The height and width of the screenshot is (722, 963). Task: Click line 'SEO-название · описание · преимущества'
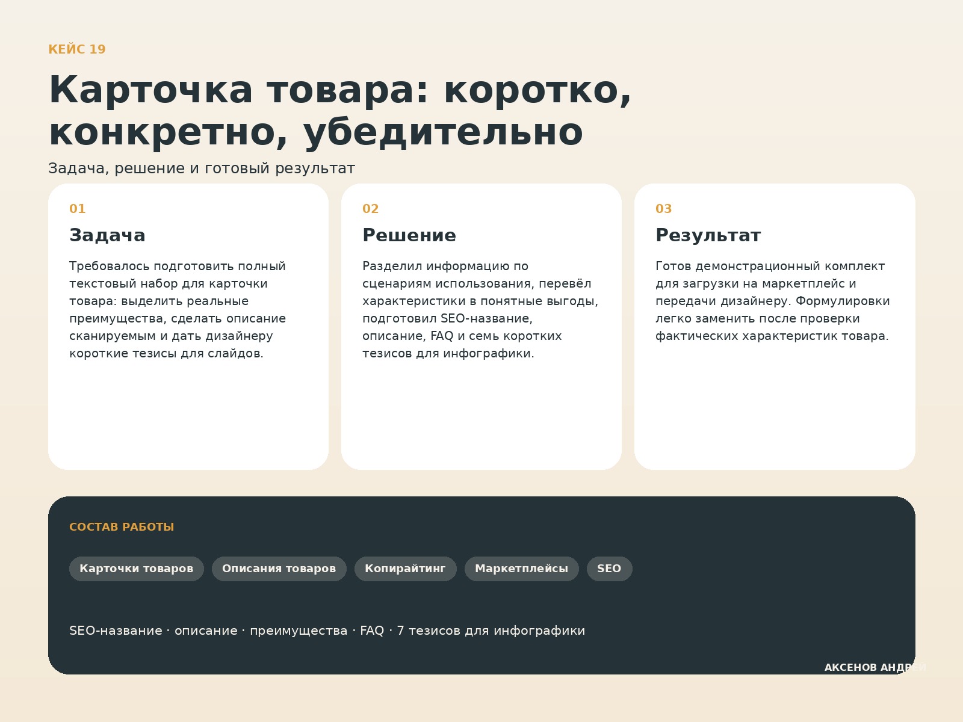[327, 631]
